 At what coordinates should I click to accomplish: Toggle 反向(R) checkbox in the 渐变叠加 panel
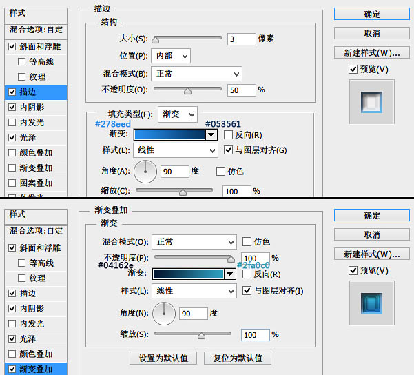pyautogui.click(x=247, y=274)
